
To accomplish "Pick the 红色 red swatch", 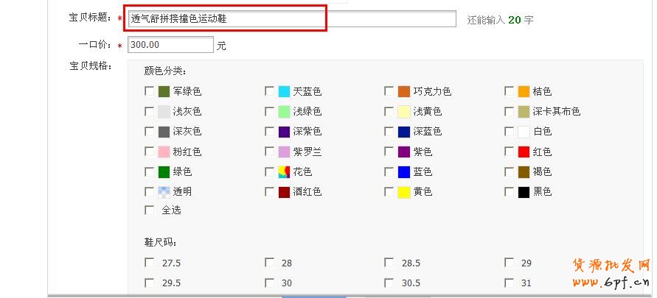I will pos(524,152).
